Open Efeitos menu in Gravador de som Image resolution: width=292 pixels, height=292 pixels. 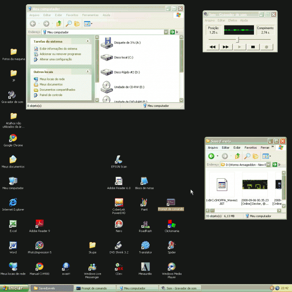pos(232,20)
